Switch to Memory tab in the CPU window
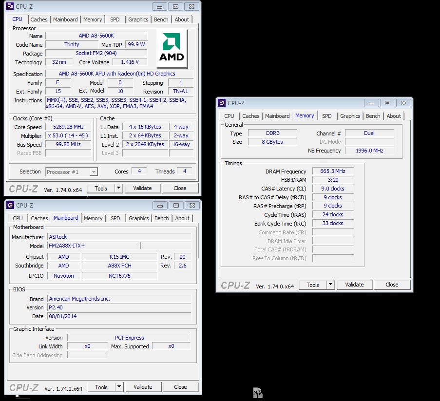440x401 pixels. click(x=93, y=19)
